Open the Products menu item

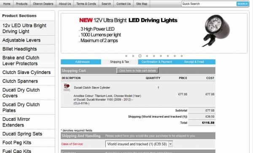[x=22, y=4]
